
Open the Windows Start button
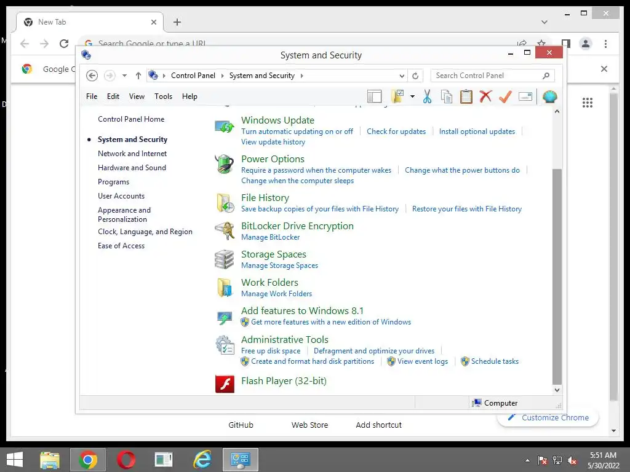(15, 460)
